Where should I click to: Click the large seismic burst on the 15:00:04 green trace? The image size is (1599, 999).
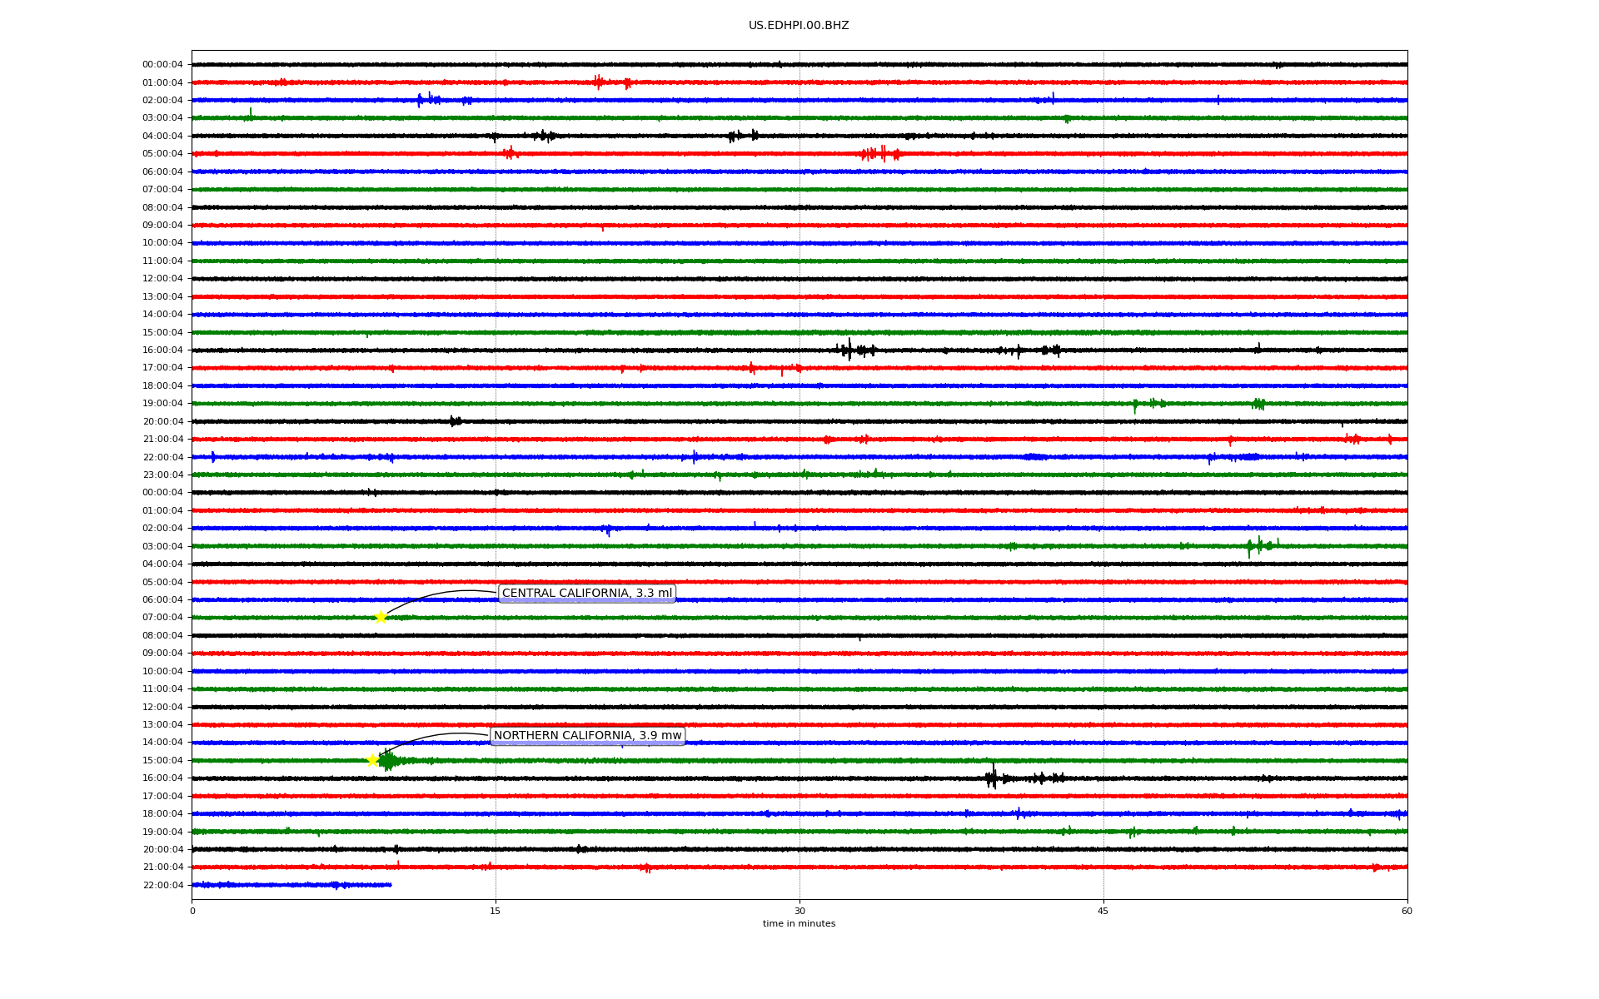[x=388, y=760]
